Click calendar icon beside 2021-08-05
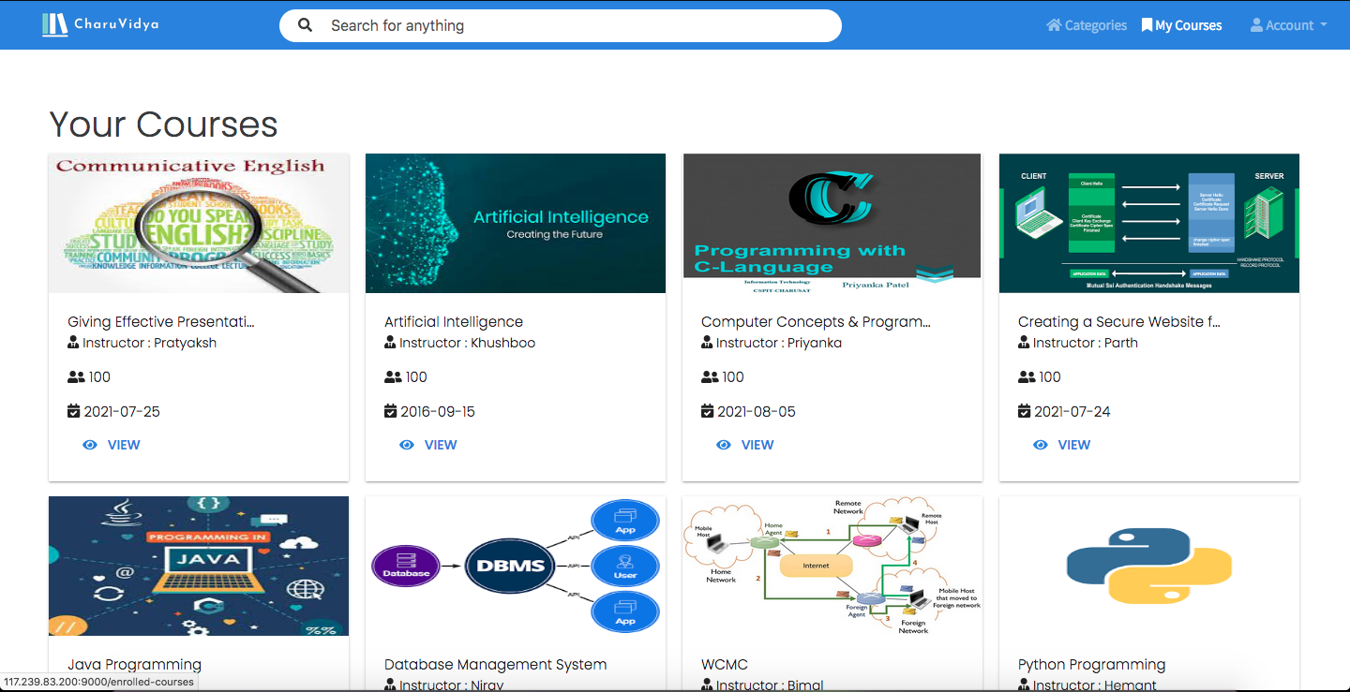1350x692 pixels. tap(708, 411)
